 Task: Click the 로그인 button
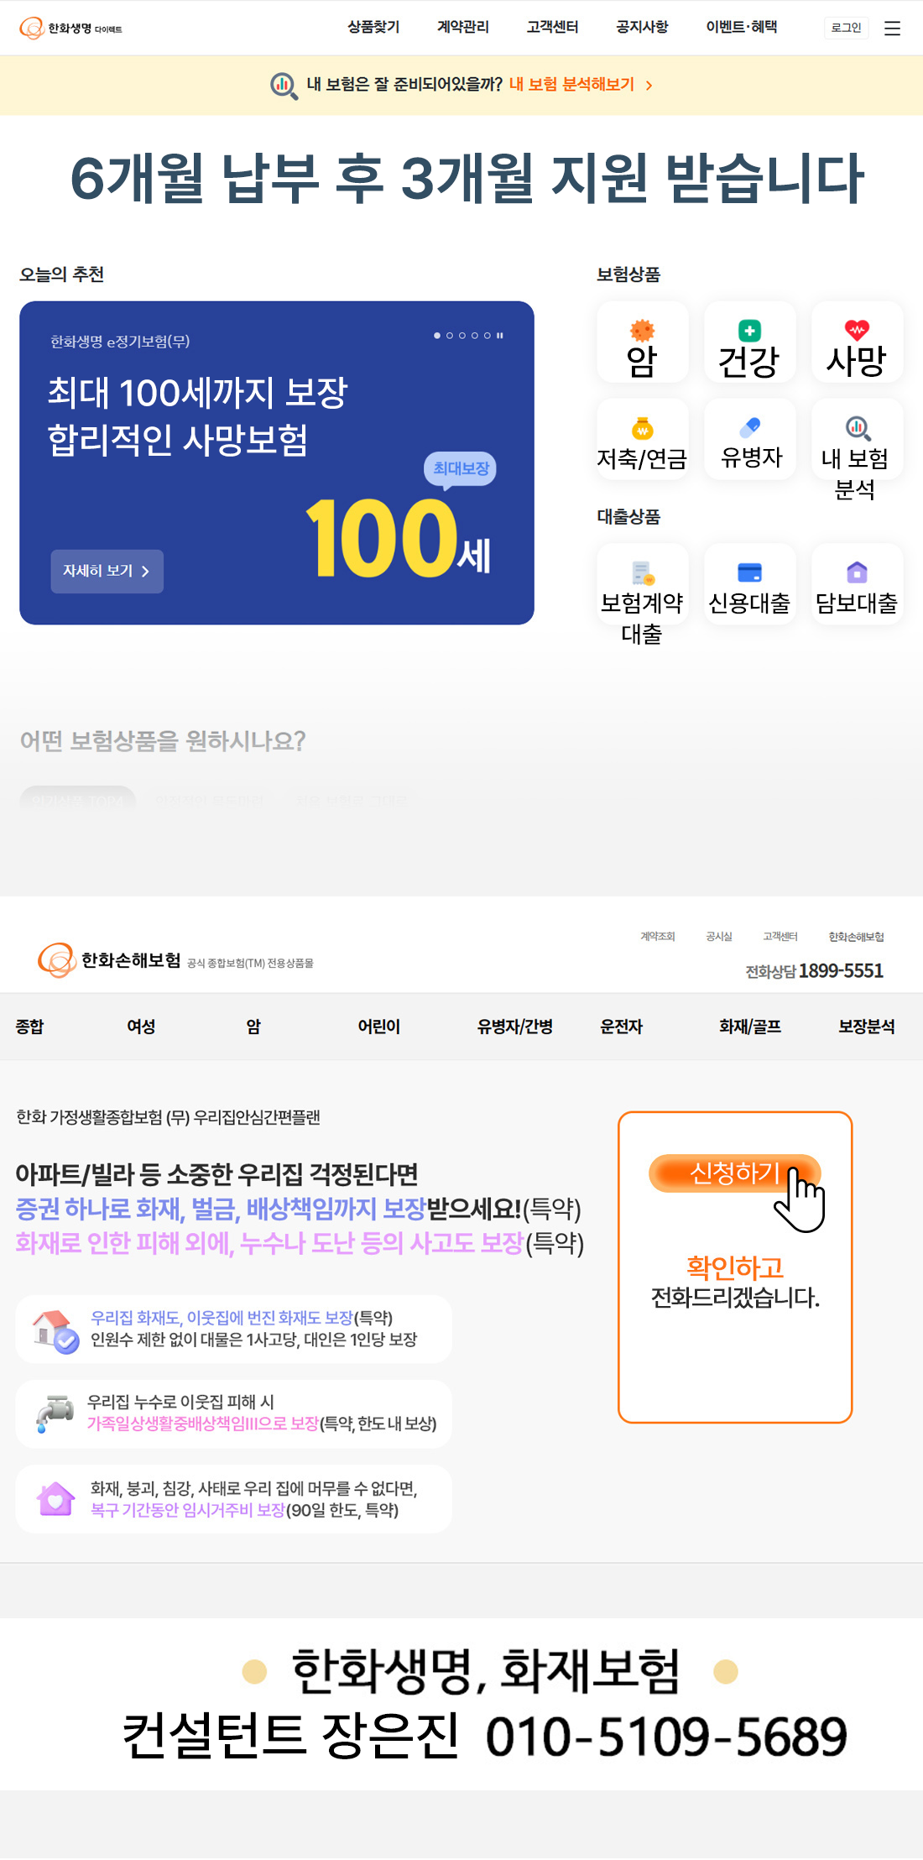[847, 28]
